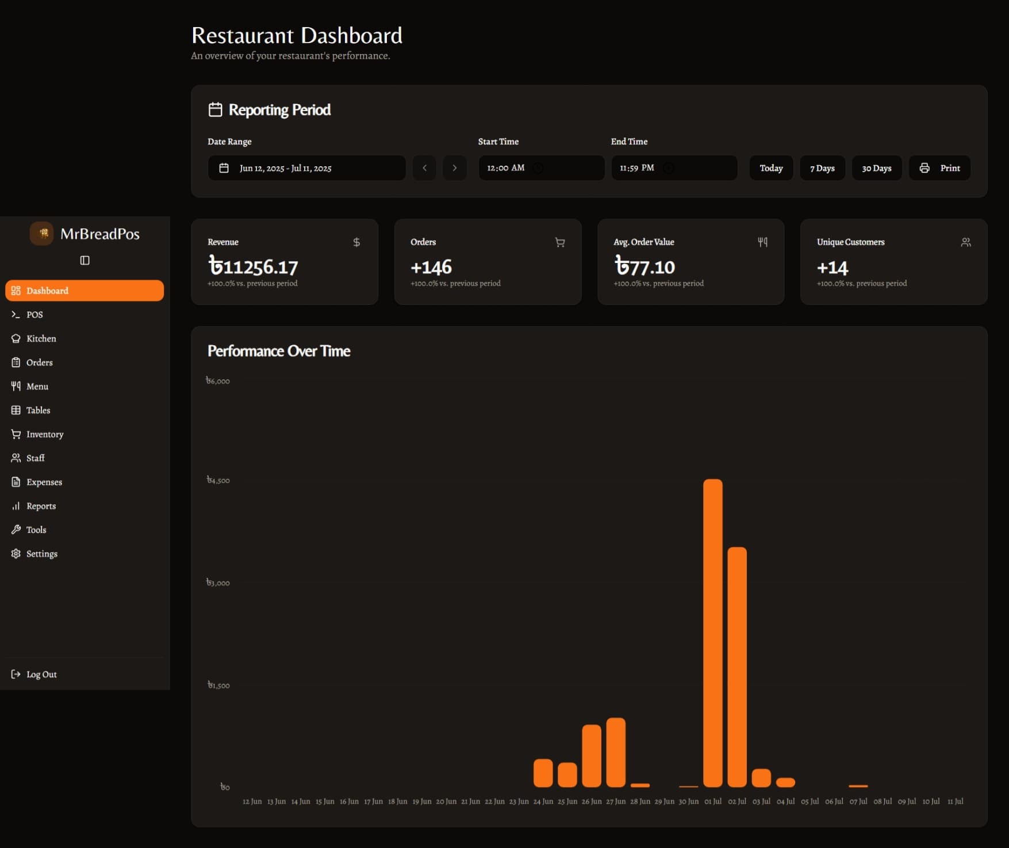Print the dashboard report
The image size is (1009, 848).
click(939, 168)
